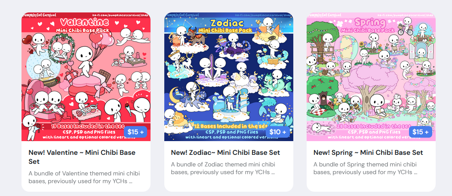Click '28 Bases Included in the set' banner
The image size is (452, 196).
[373, 126]
